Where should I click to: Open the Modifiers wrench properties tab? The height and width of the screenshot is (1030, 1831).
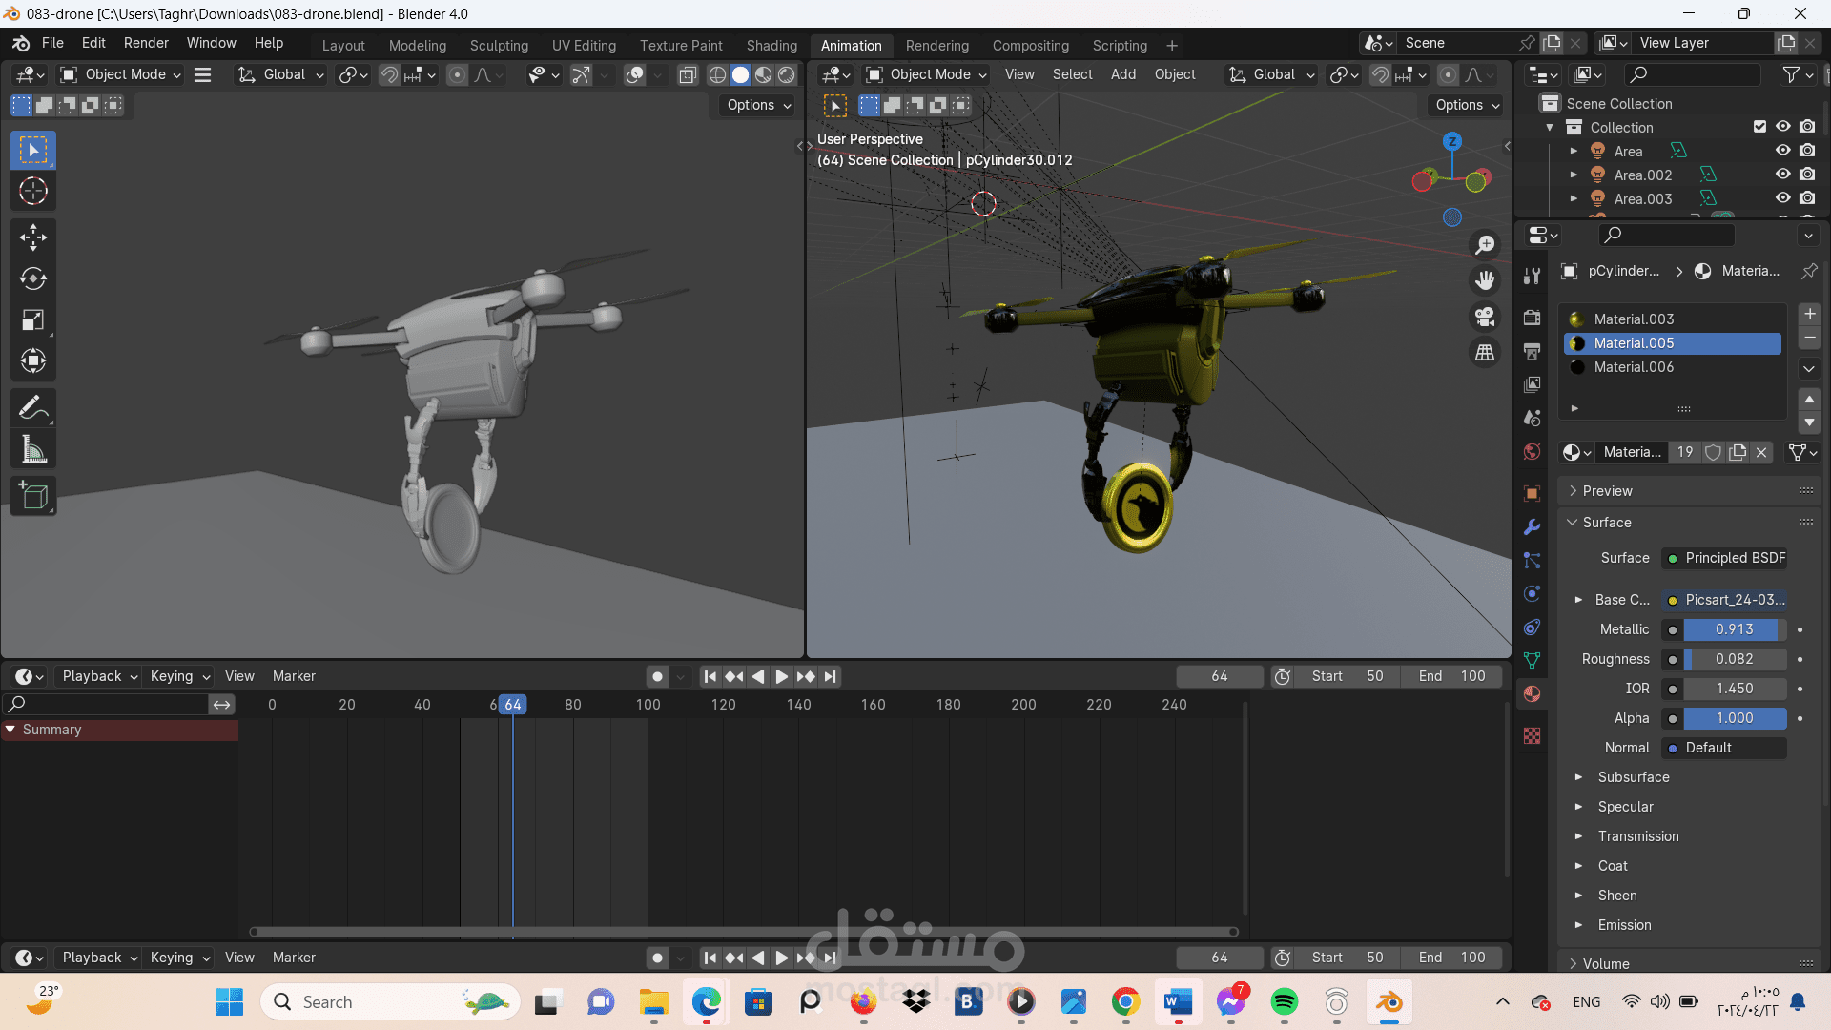tap(1533, 527)
